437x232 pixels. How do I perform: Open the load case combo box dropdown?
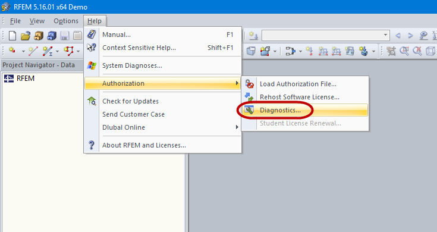[385, 35]
